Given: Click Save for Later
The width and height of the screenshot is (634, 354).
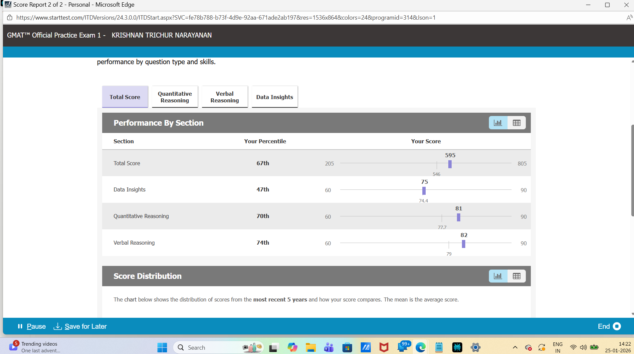Looking at the screenshot, I should tap(80, 326).
